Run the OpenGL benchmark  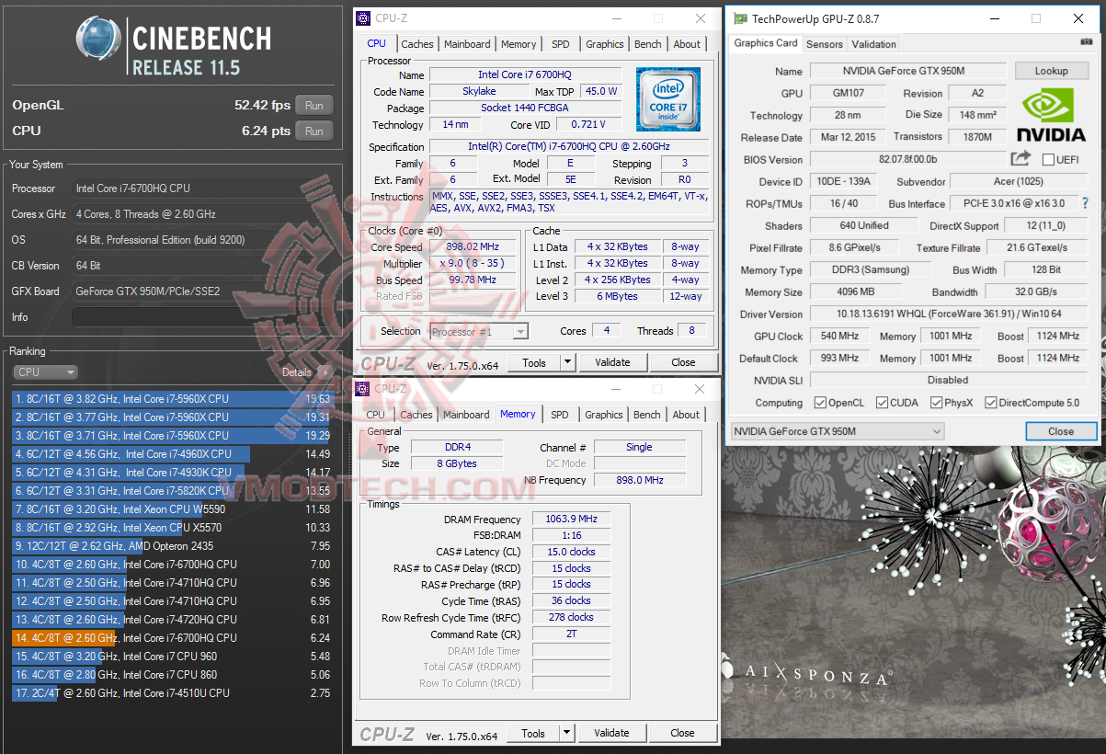314,106
